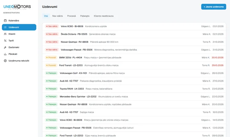This screenshot has height=137, width=230.
Task: Open Volkswagen Golf KX-1101 task
Action: tap(134, 73)
